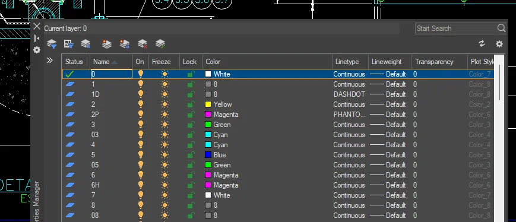
Task: Open New Group Filter icon
Action: (x=69, y=44)
